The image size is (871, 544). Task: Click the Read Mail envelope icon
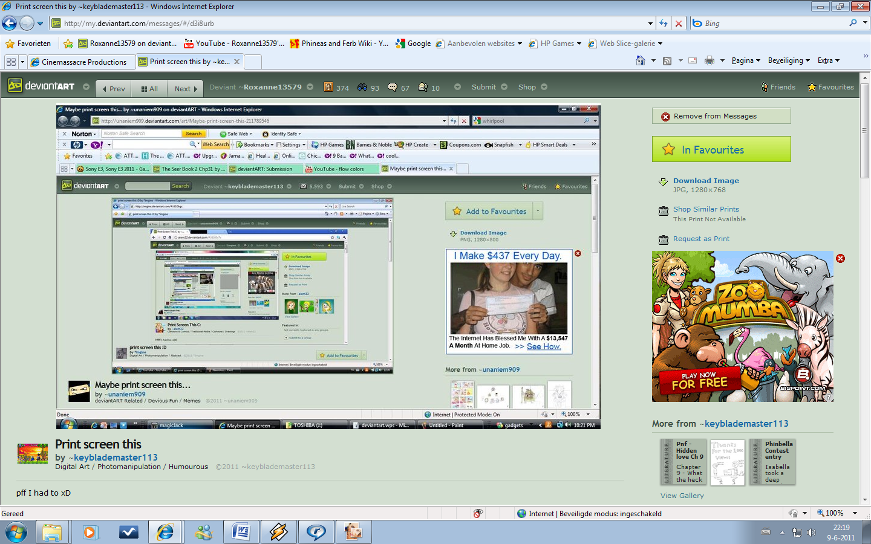(x=693, y=60)
